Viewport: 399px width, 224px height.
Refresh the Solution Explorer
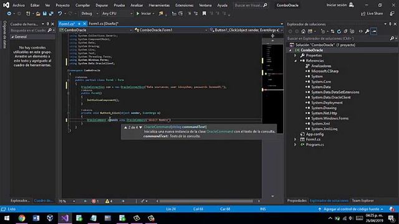coord(339,31)
